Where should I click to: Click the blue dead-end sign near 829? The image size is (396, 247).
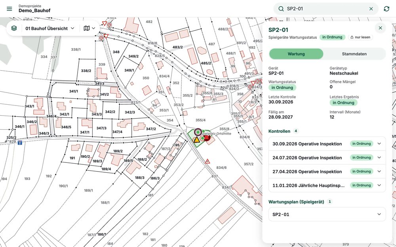(20, 143)
